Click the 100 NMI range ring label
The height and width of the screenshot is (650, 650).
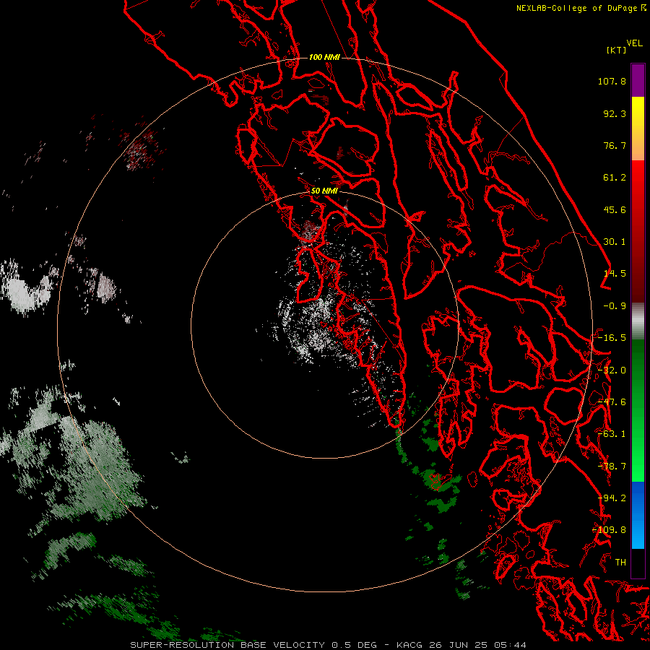click(x=324, y=57)
